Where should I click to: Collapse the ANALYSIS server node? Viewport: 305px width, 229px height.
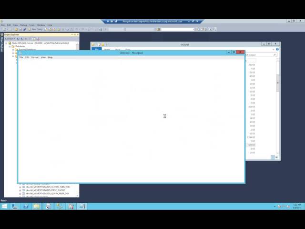[x=6, y=43]
